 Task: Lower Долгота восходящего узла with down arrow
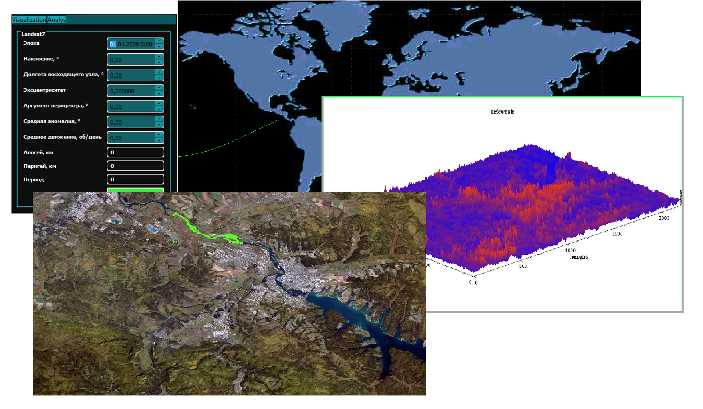point(159,79)
